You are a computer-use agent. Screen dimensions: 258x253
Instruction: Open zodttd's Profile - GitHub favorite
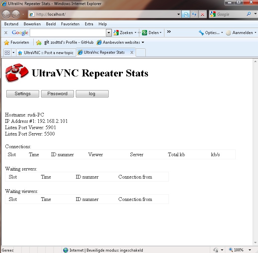point(69,42)
